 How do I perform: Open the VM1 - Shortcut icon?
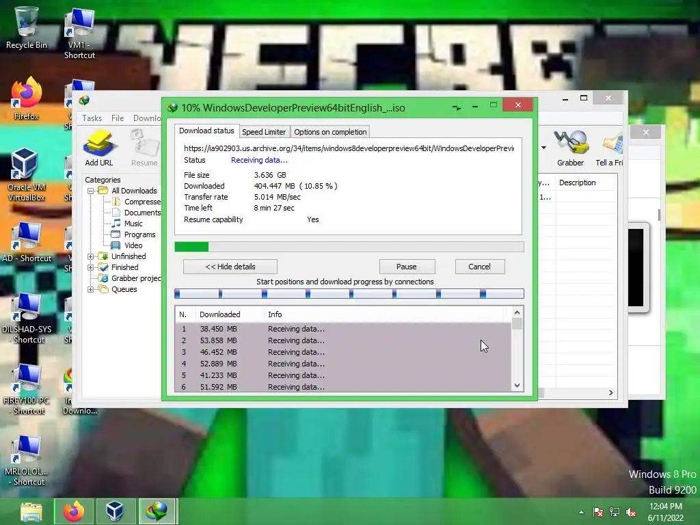pyautogui.click(x=79, y=33)
